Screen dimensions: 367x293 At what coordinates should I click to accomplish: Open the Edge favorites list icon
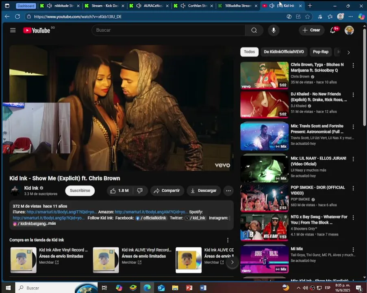[330, 17]
